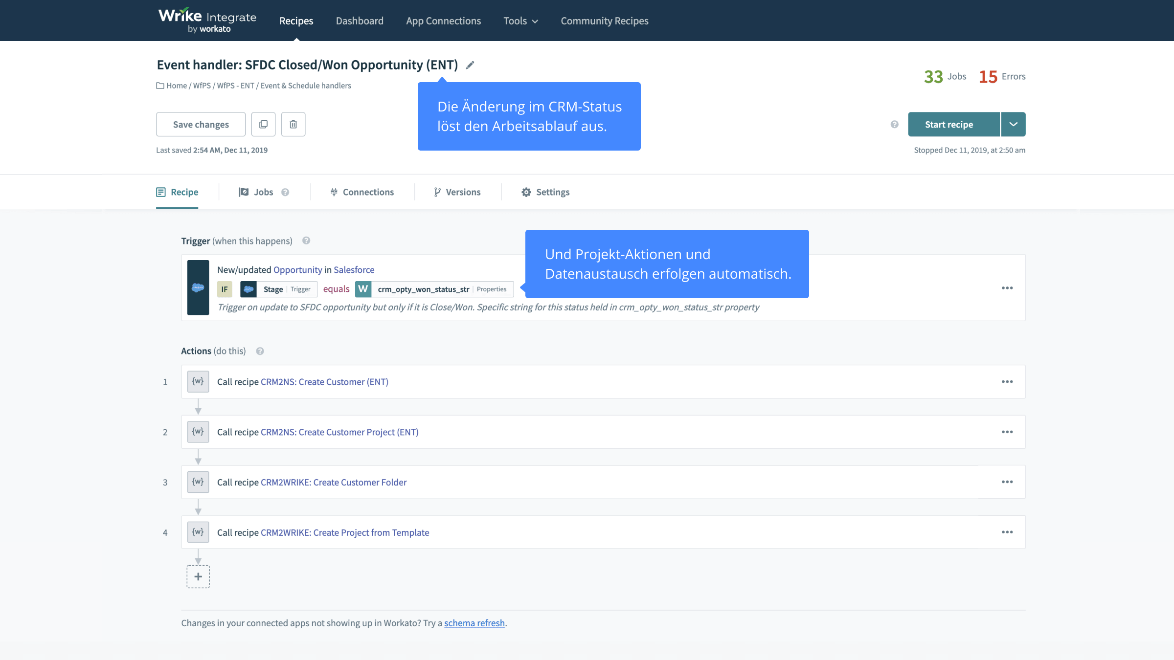The image size is (1174, 660).
Task: Click the first WfPS breadcrumb link
Action: click(x=202, y=86)
